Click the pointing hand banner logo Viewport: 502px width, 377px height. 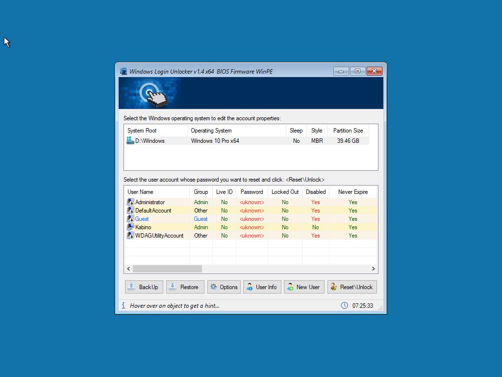click(153, 94)
